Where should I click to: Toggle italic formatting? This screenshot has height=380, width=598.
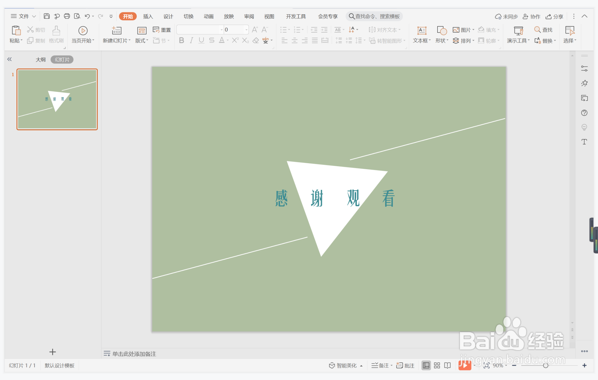pyautogui.click(x=191, y=40)
